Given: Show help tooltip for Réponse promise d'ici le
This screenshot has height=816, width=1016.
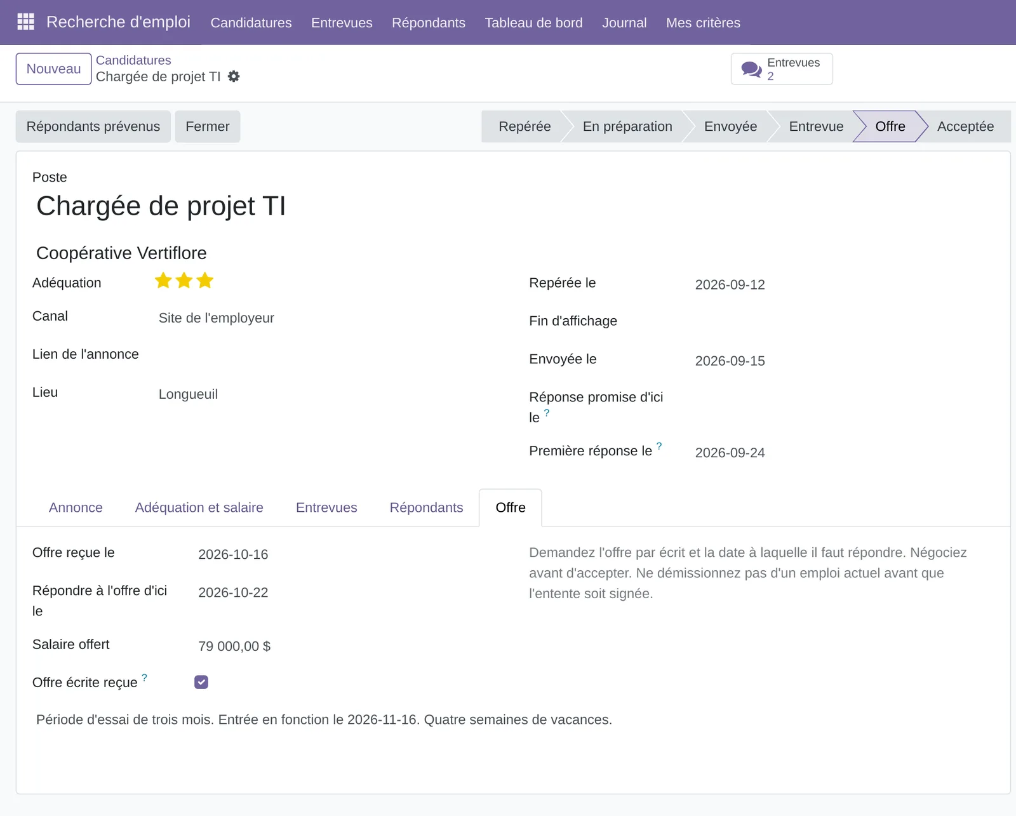Looking at the screenshot, I should (547, 413).
